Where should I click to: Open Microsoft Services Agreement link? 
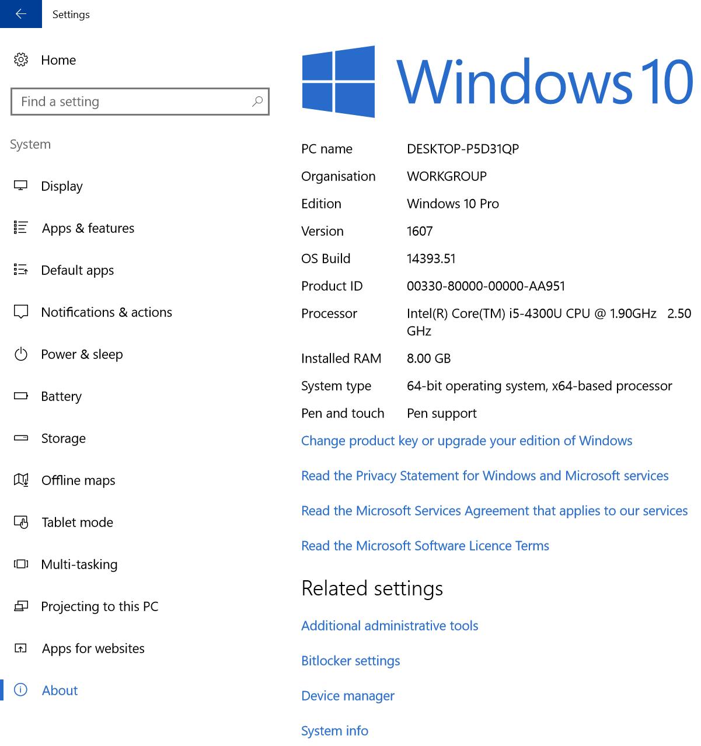point(494,511)
